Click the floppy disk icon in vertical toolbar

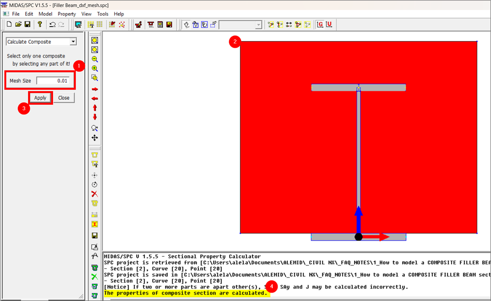click(x=95, y=236)
